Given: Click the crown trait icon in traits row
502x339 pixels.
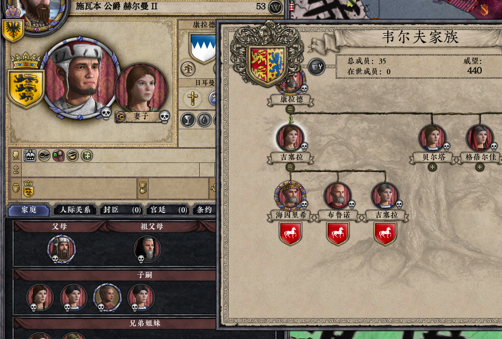Looking at the screenshot, I should click(x=30, y=156).
